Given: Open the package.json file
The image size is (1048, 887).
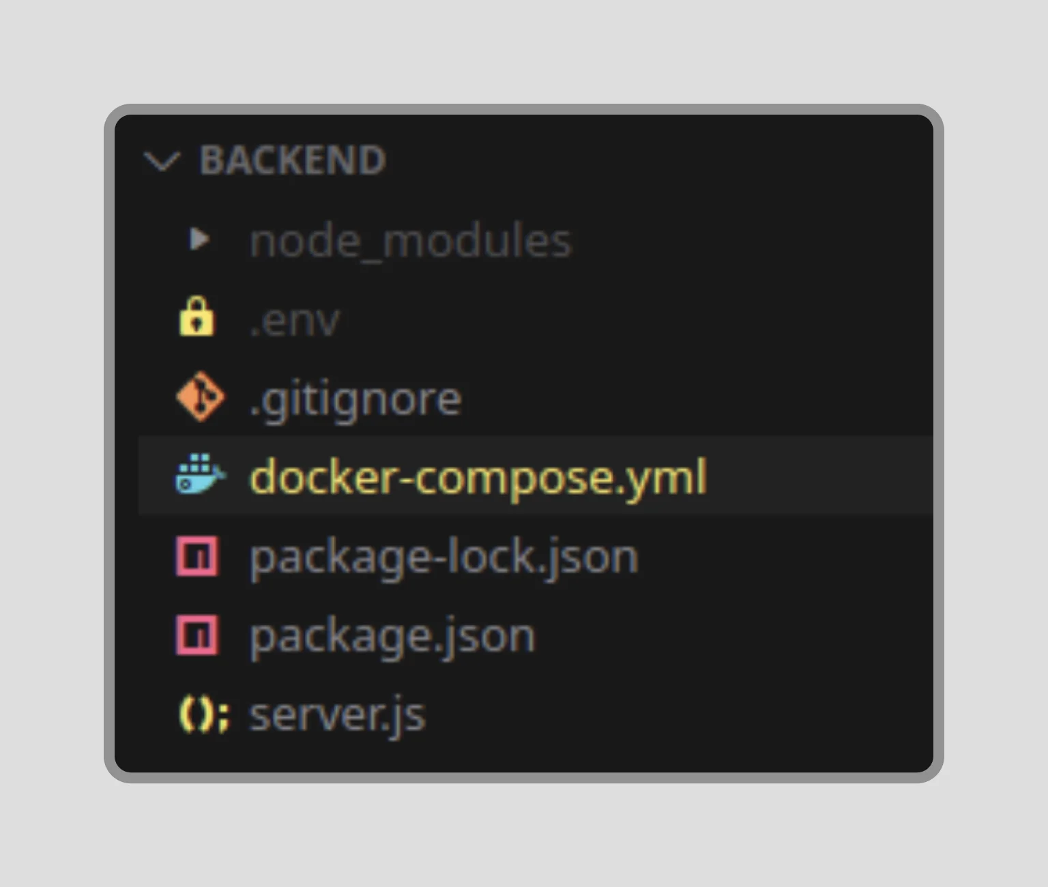Looking at the screenshot, I should pyautogui.click(x=391, y=633).
